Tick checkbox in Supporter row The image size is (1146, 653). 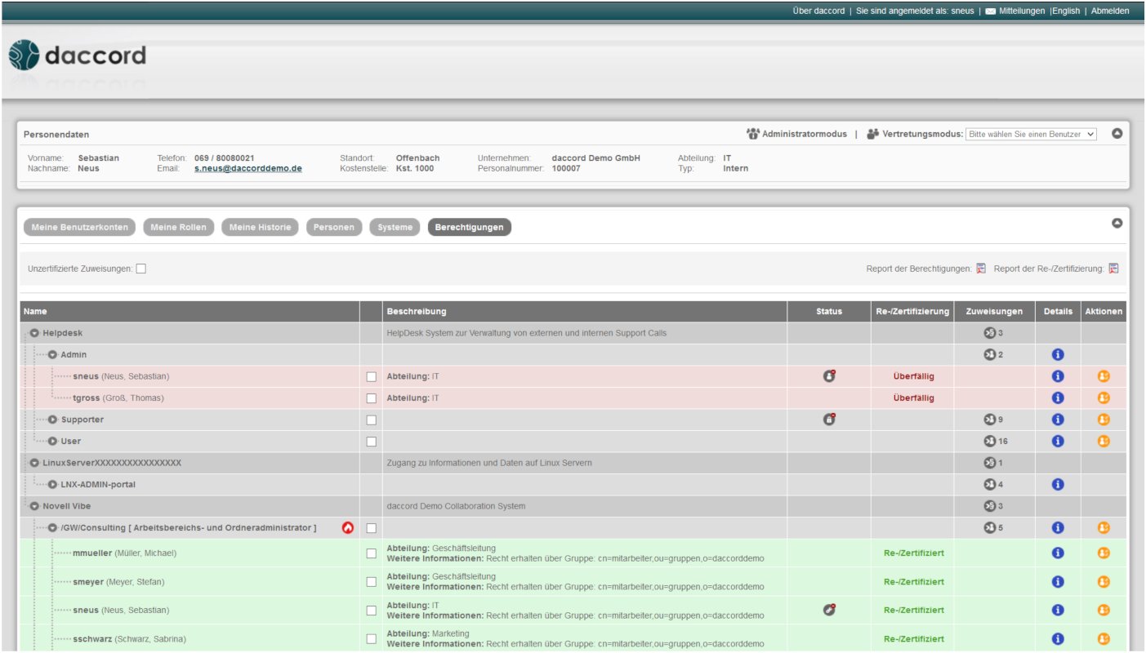pyautogui.click(x=372, y=420)
